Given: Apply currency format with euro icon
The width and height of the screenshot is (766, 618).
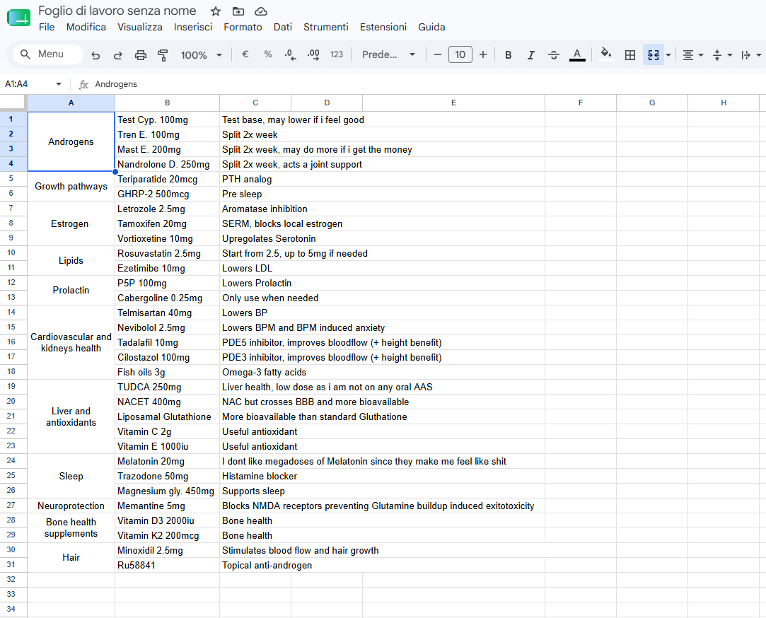Looking at the screenshot, I should 245,54.
